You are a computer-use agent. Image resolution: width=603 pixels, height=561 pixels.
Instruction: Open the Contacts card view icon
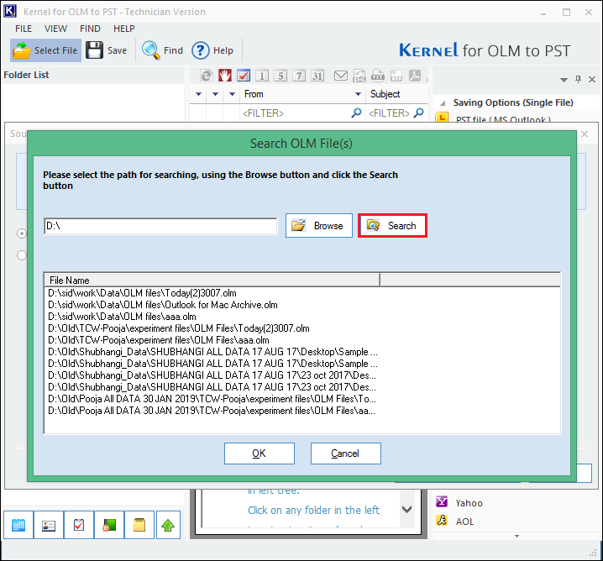click(x=49, y=525)
